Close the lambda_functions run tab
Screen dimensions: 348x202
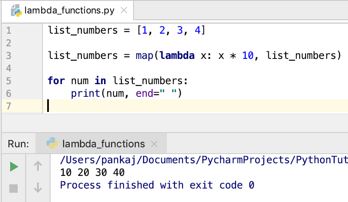154,144
